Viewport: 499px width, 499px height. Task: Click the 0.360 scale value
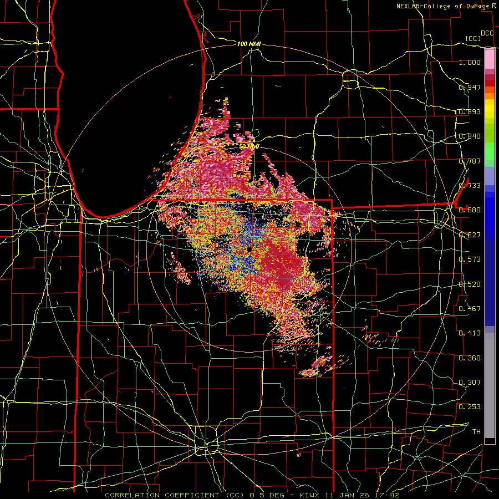(470, 358)
